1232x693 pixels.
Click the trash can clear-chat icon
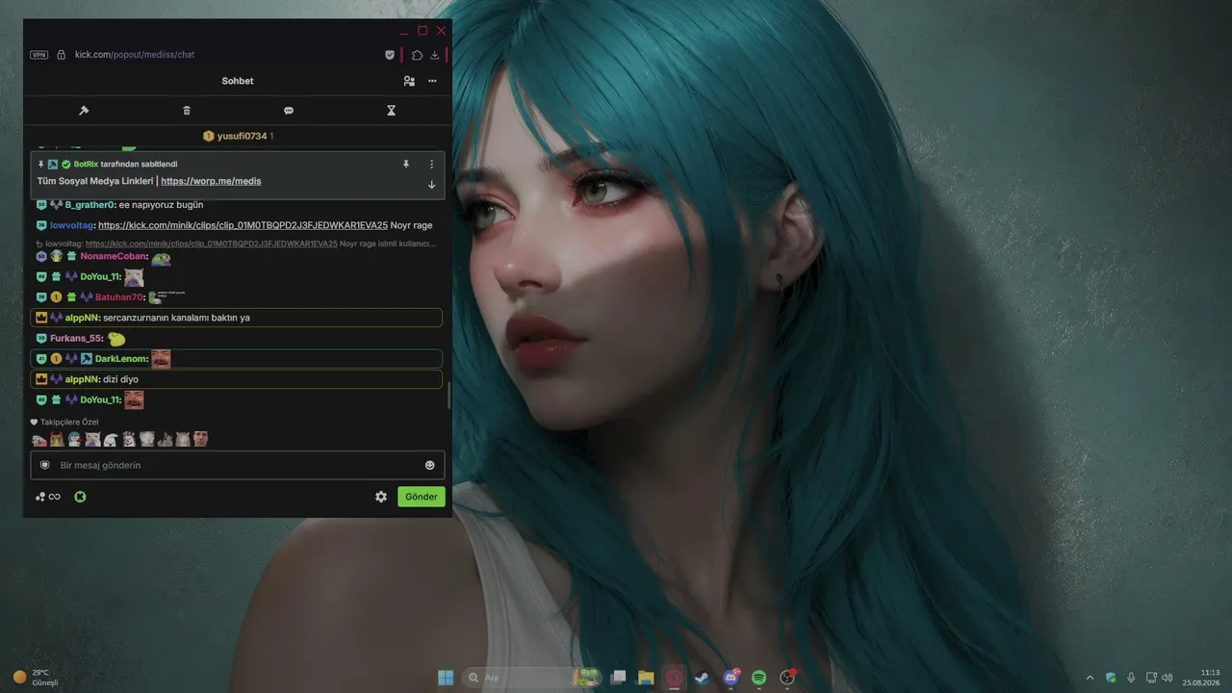[187, 111]
